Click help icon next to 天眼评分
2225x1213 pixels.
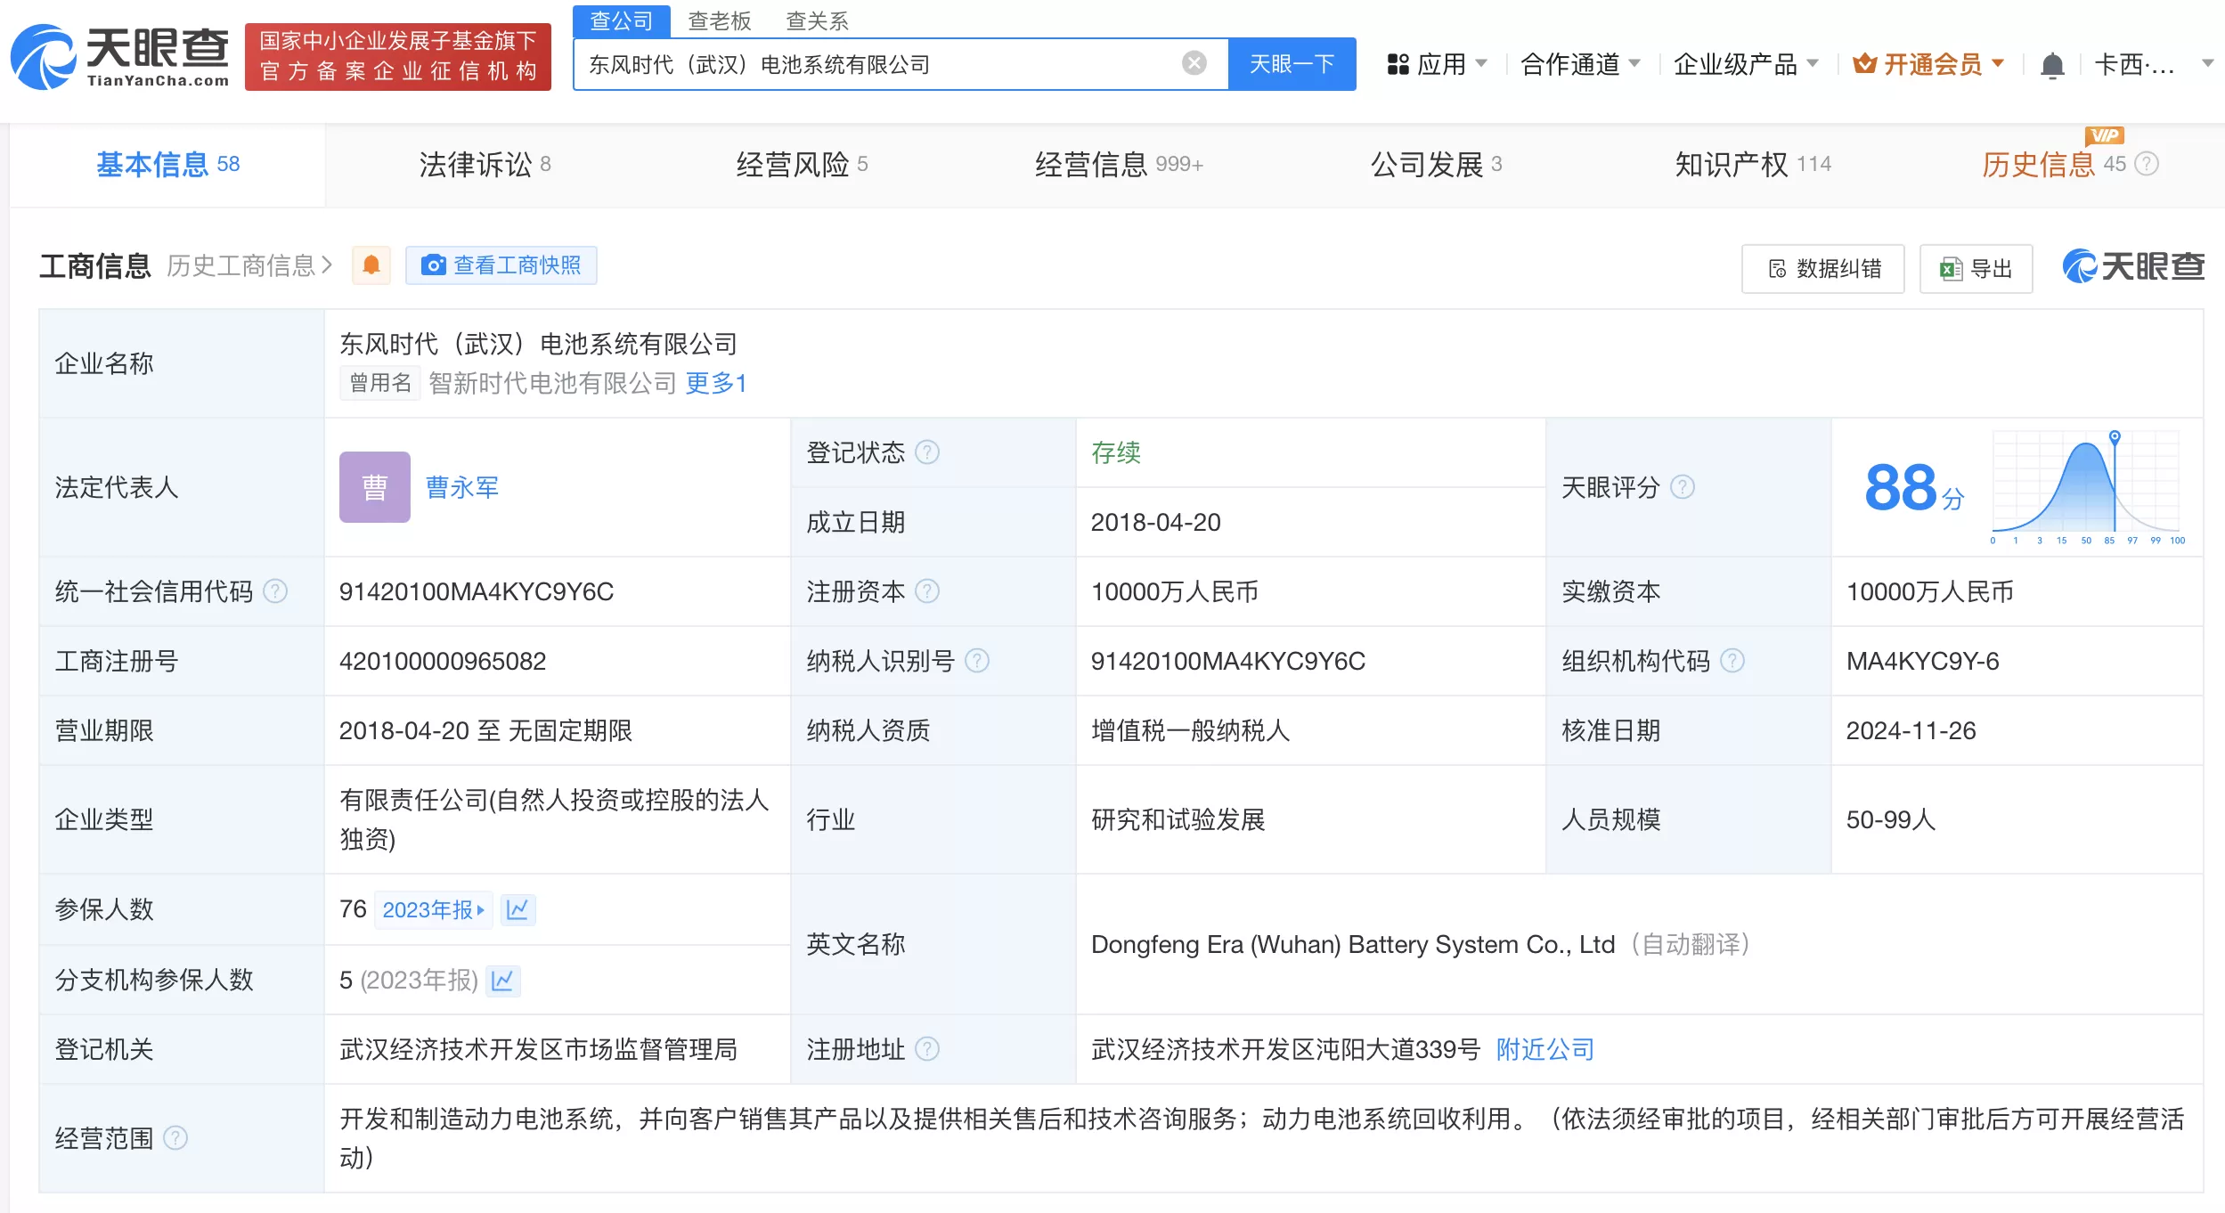click(1683, 487)
